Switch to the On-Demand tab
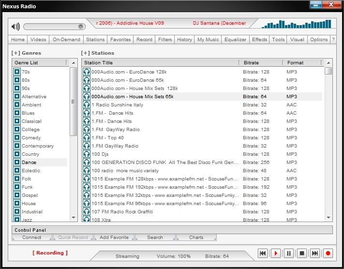Image resolution: width=344 pixels, height=269 pixels. pyautogui.click(x=66, y=40)
